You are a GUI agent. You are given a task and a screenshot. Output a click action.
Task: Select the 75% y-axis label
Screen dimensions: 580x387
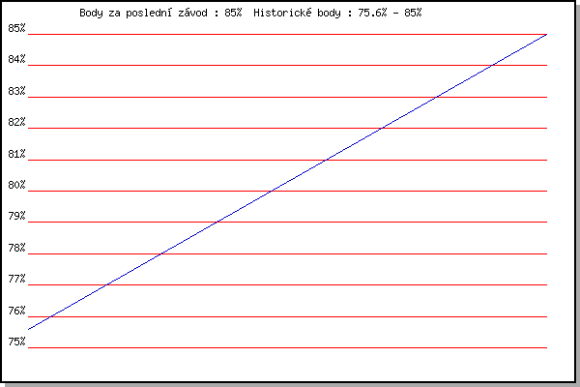coord(16,342)
